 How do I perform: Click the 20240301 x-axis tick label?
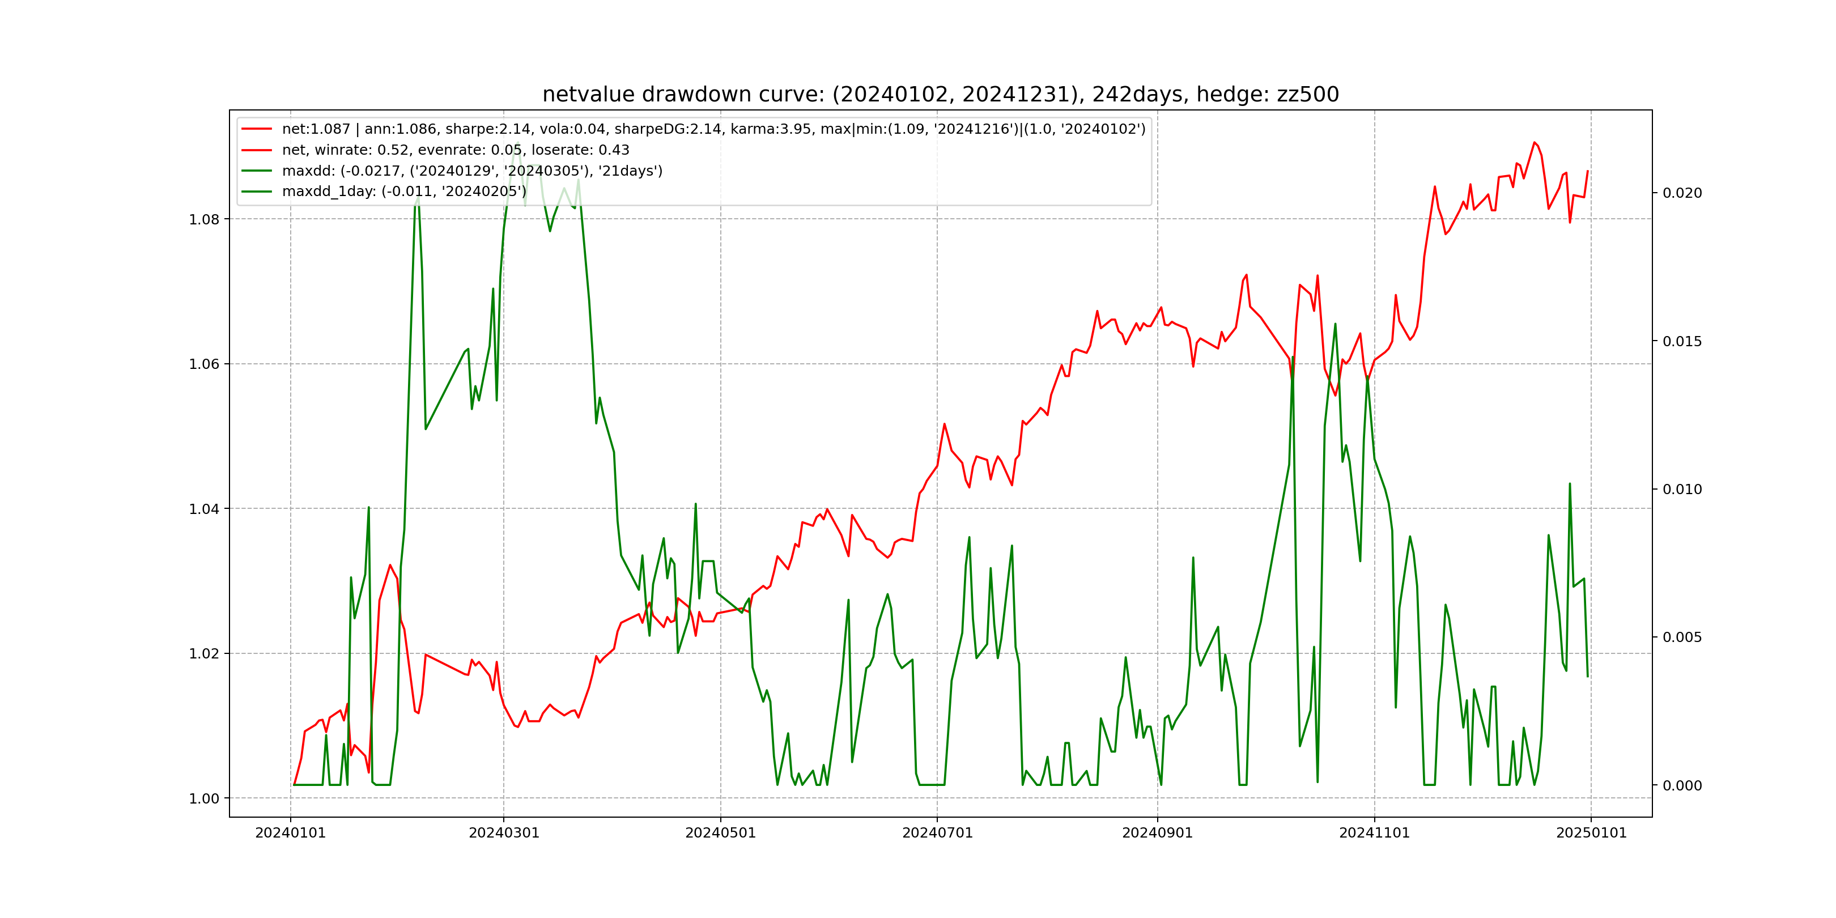(504, 833)
